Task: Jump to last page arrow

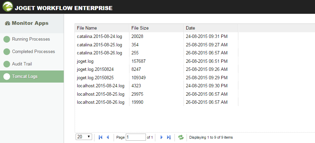Action: coord(169,137)
